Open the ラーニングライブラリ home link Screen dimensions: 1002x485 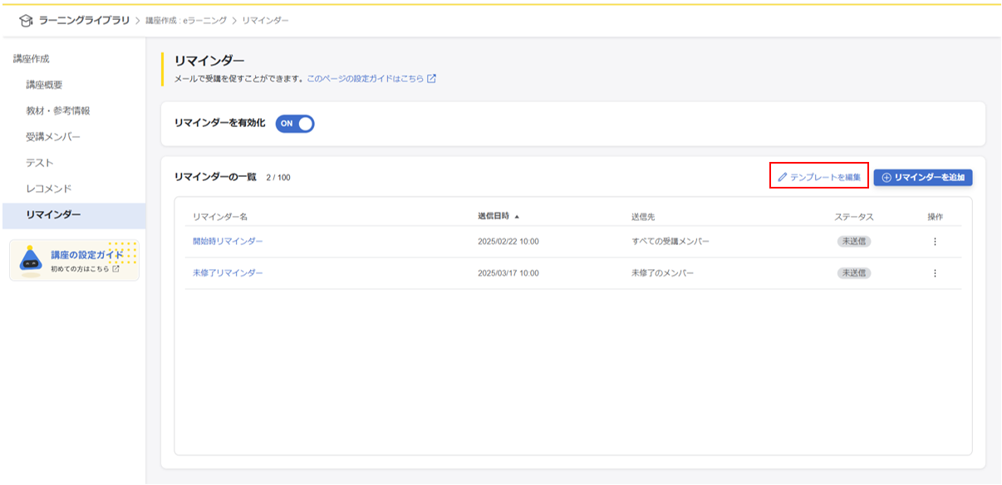(x=85, y=20)
